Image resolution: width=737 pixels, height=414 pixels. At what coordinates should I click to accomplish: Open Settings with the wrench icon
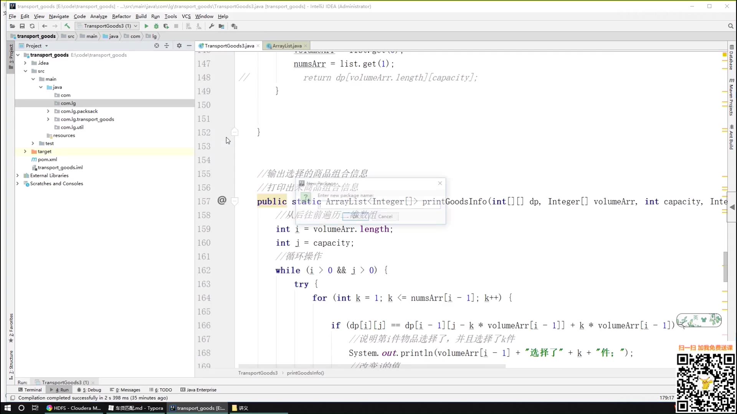pos(212,26)
